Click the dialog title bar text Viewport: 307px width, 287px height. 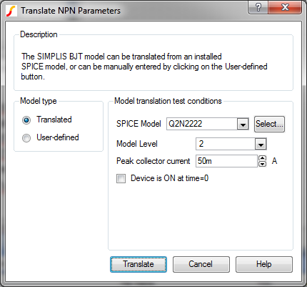tap(71, 11)
